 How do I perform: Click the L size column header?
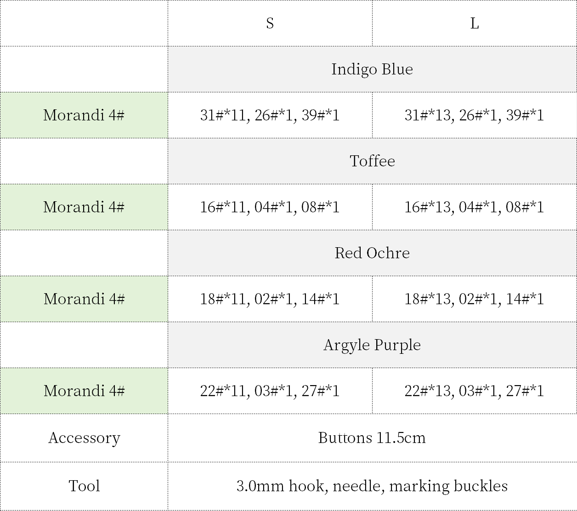[x=474, y=23]
